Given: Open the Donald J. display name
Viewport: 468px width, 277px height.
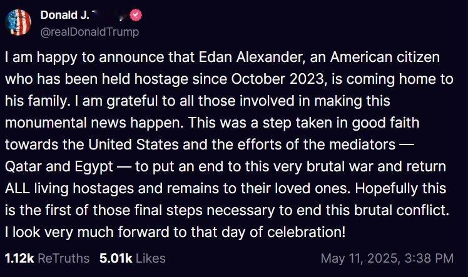Looking at the screenshot, I should 64,15.
